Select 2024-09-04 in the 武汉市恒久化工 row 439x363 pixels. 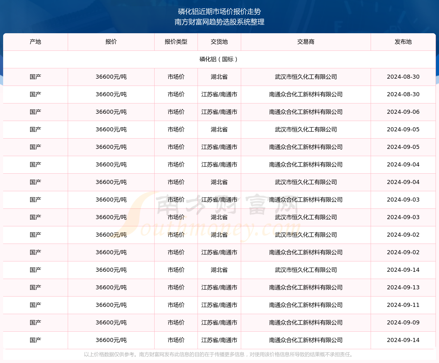[x=403, y=182]
